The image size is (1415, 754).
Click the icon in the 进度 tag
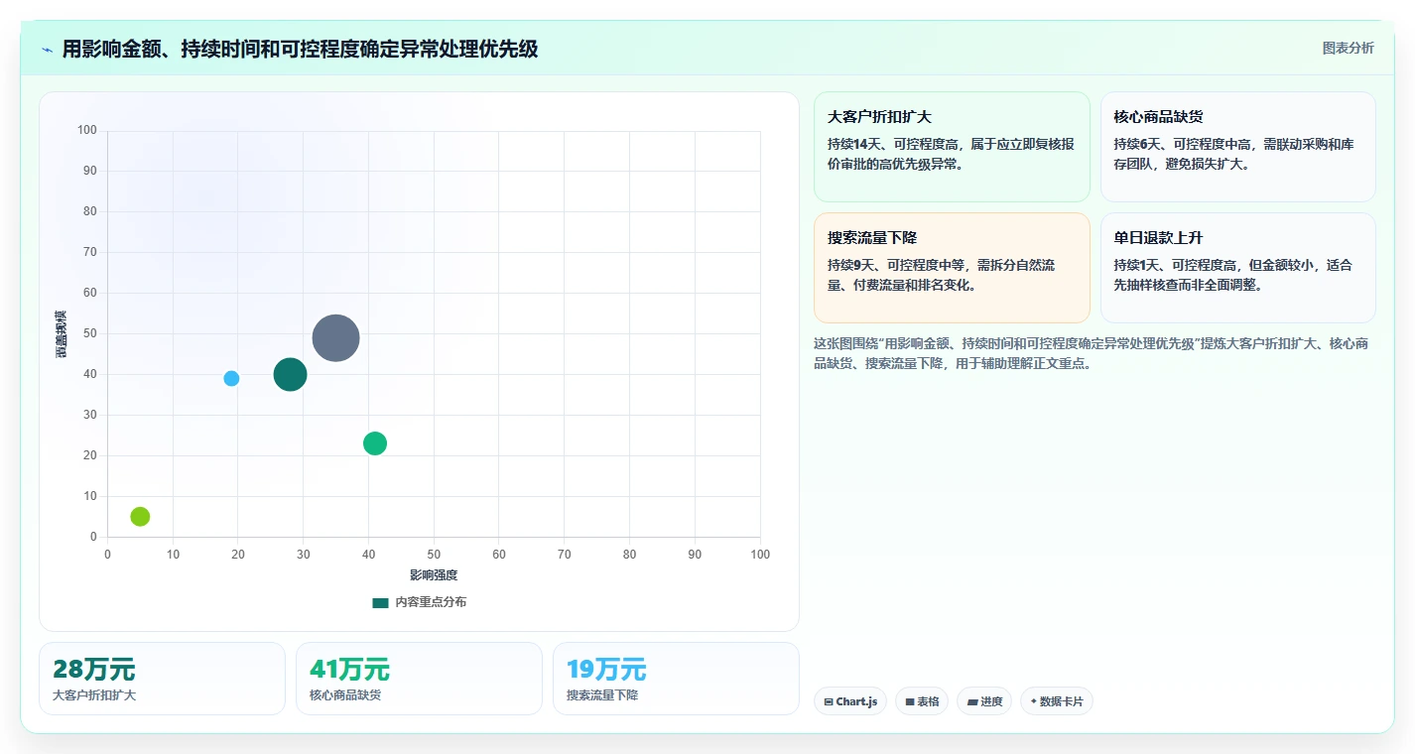point(972,701)
